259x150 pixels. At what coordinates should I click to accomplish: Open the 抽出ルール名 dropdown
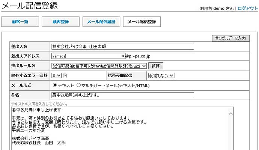(x=99, y=66)
